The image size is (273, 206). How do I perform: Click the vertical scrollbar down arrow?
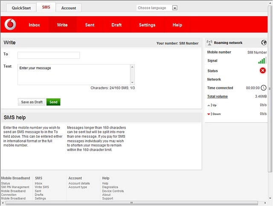pyautogui.click(x=270, y=198)
